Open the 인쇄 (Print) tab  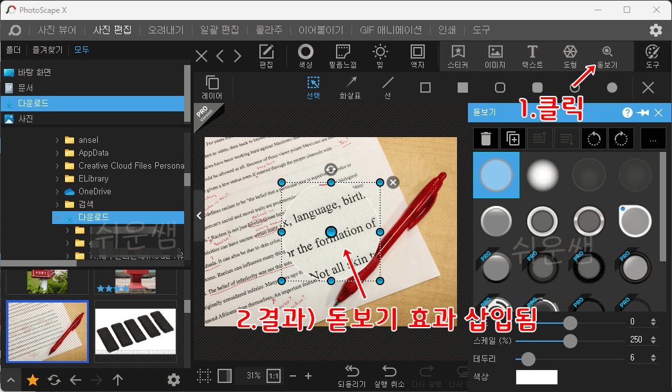pos(447,30)
